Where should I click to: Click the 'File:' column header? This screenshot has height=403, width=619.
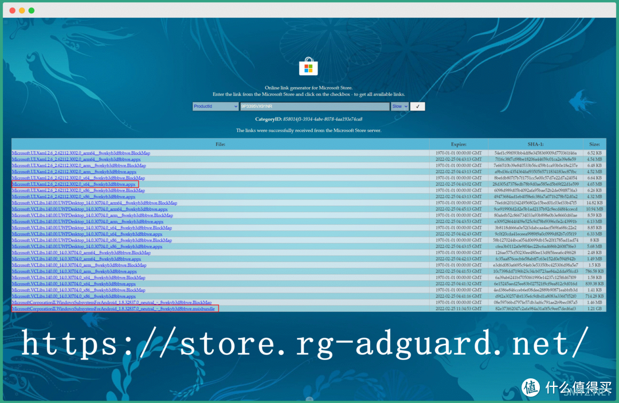[220, 144]
